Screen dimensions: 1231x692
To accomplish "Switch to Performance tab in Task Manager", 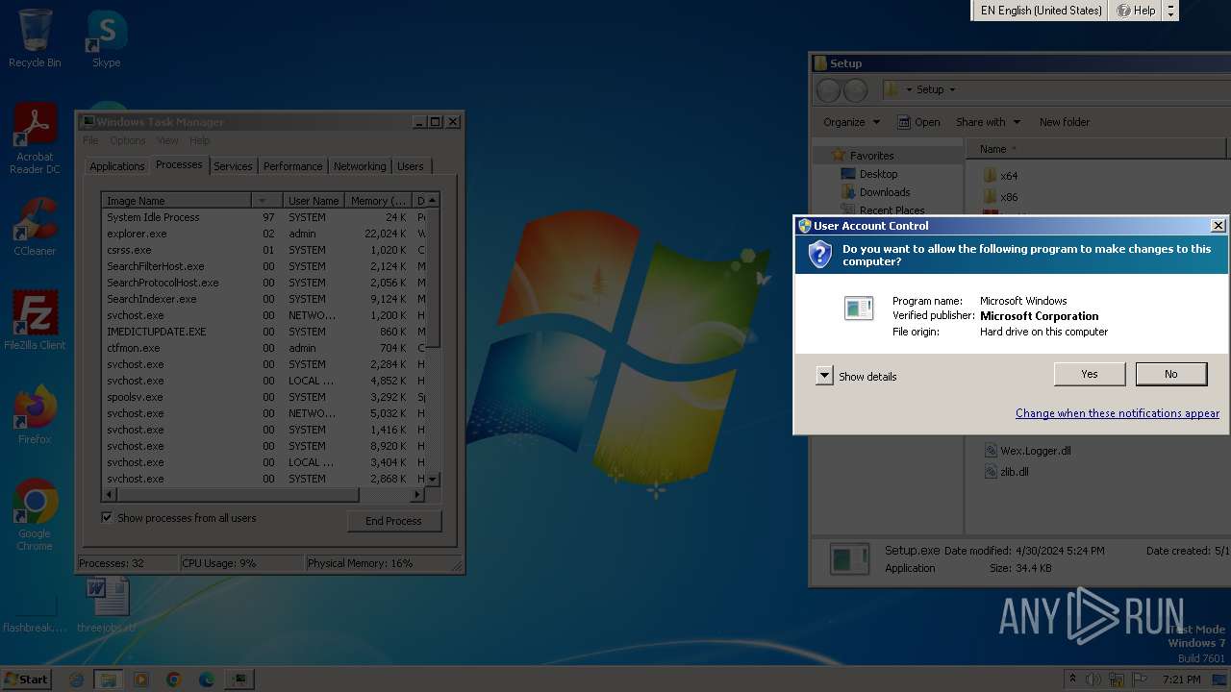I will click(292, 166).
